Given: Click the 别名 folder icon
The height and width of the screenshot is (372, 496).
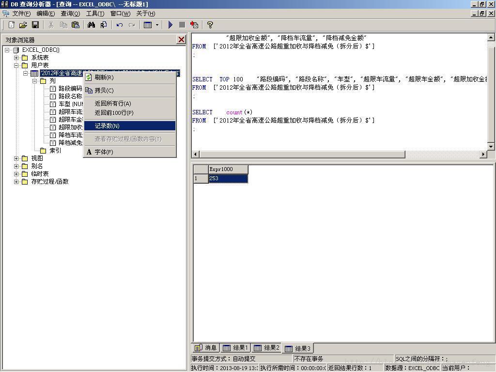Looking at the screenshot, I should point(25,166).
